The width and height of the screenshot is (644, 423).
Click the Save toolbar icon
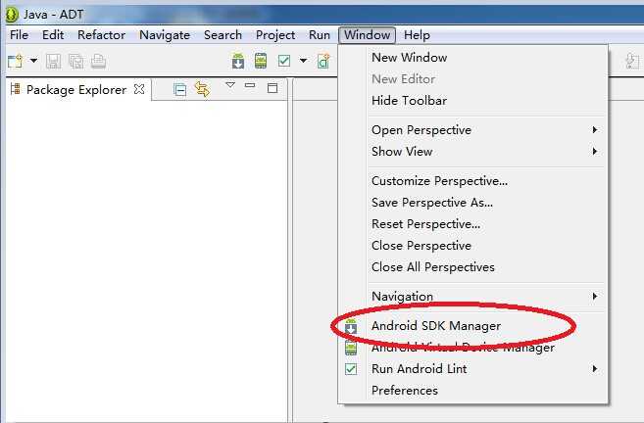(53, 62)
